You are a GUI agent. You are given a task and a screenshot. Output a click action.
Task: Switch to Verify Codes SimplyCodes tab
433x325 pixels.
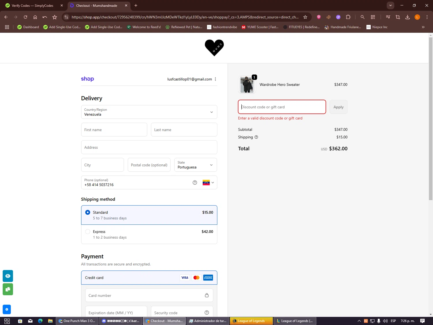coord(33,5)
